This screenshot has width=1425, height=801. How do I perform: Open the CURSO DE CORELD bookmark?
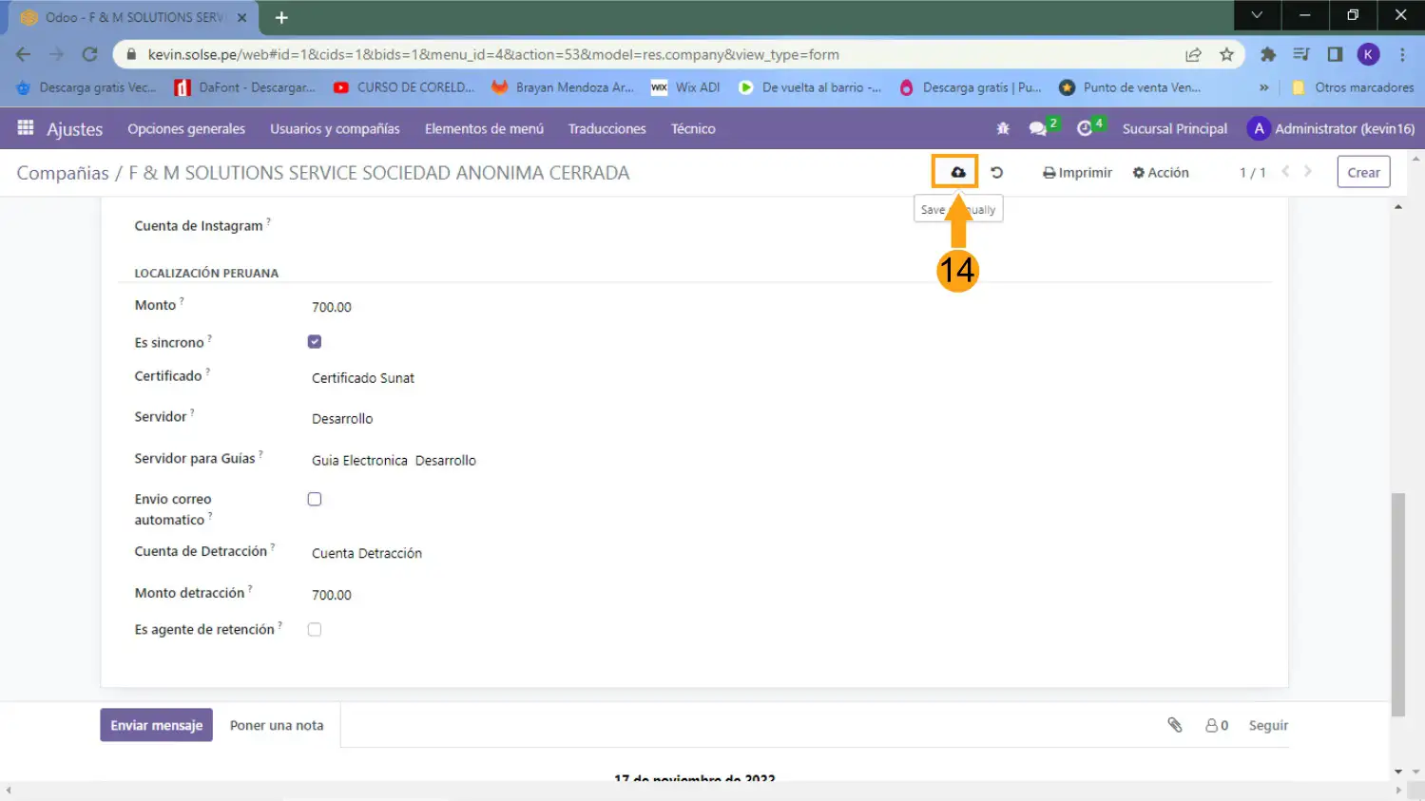point(404,87)
